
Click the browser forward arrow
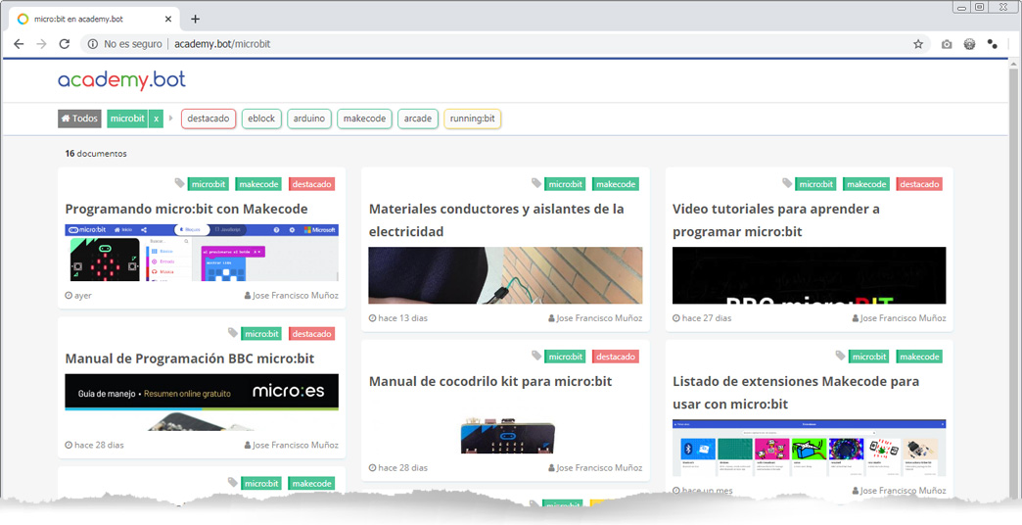(x=41, y=44)
